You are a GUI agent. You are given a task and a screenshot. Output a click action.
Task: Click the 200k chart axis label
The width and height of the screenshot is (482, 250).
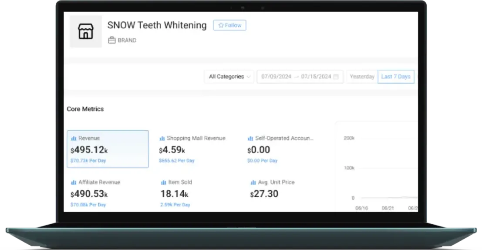349,138
